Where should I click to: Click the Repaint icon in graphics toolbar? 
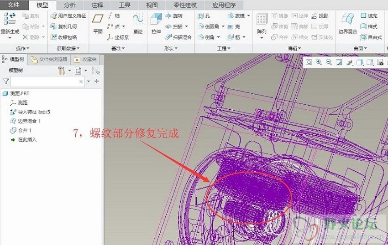[x=339, y=62]
